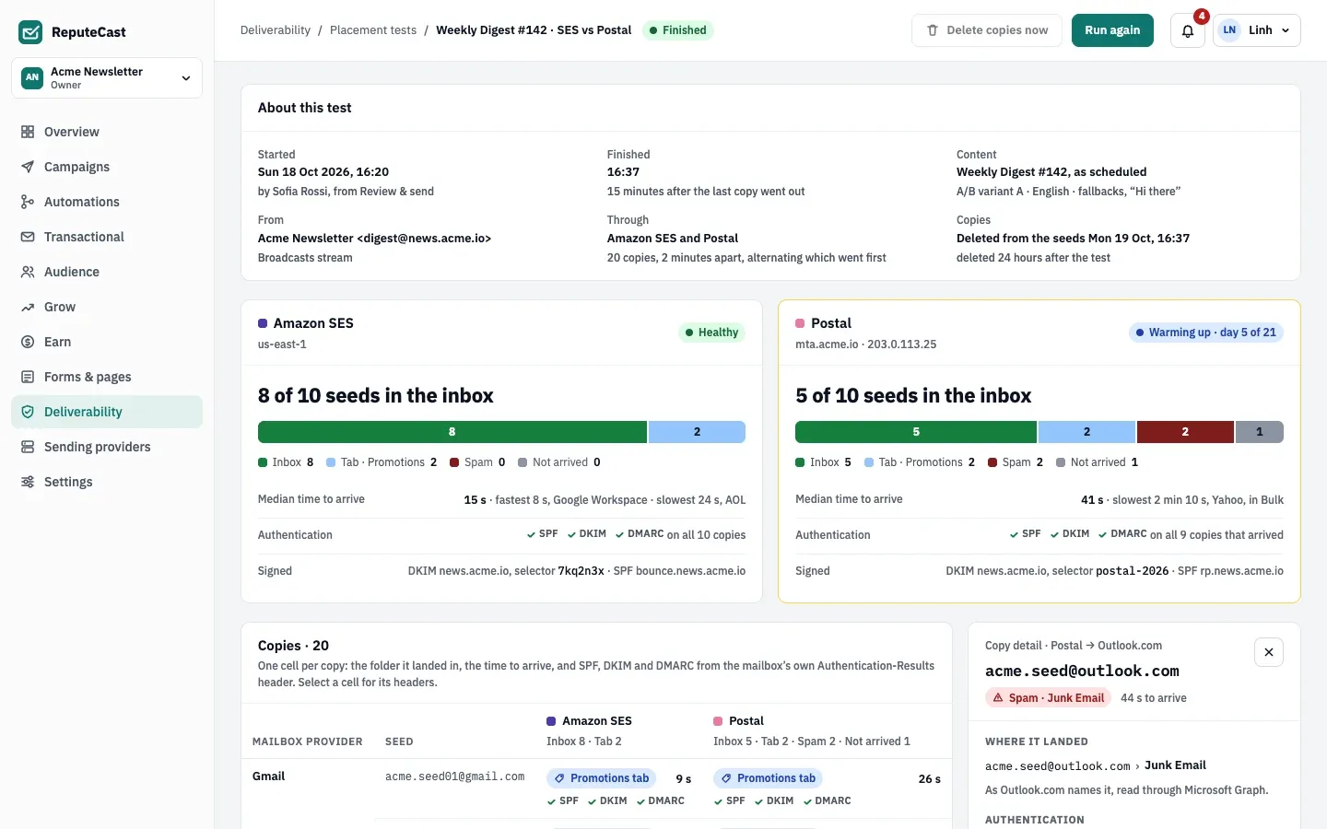Click Run again button
This screenshot has width=1327, height=829.
(x=1112, y=30)
